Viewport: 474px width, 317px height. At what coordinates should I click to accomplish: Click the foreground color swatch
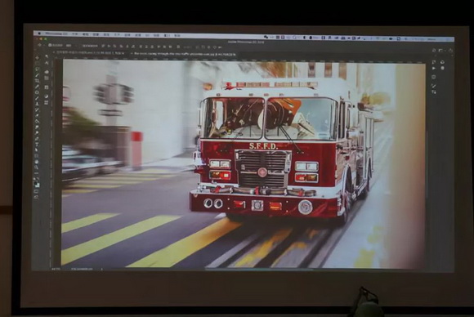[35, 182]
